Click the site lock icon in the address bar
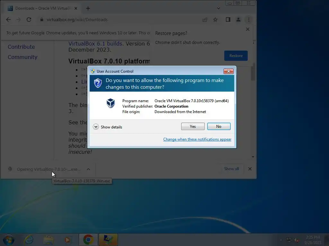This screenshot has height=246, width=329. point(42,20)
